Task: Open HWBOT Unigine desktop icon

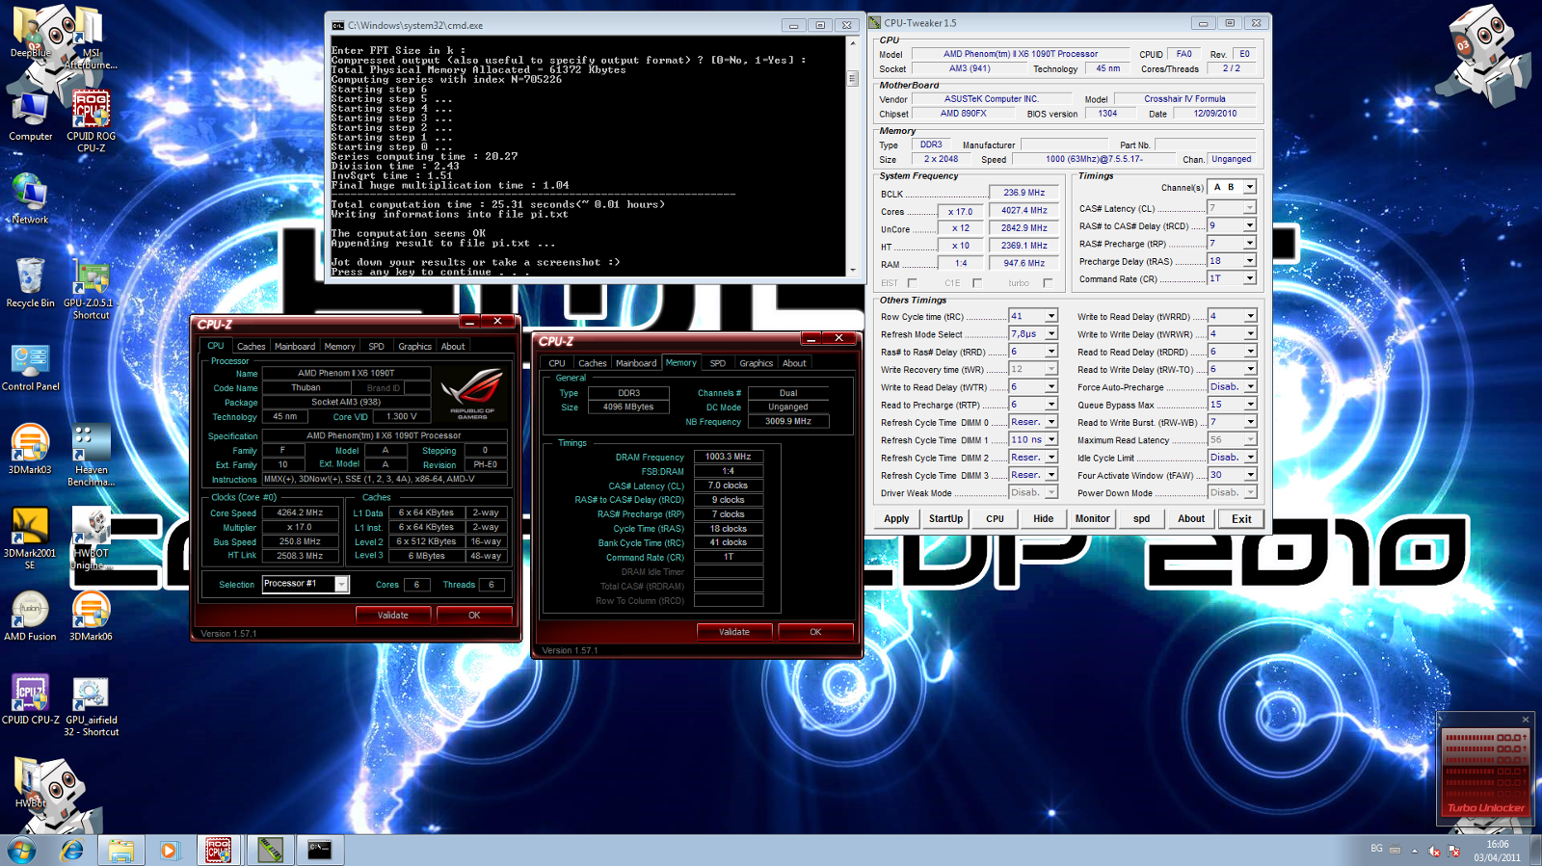Action: 91,539
